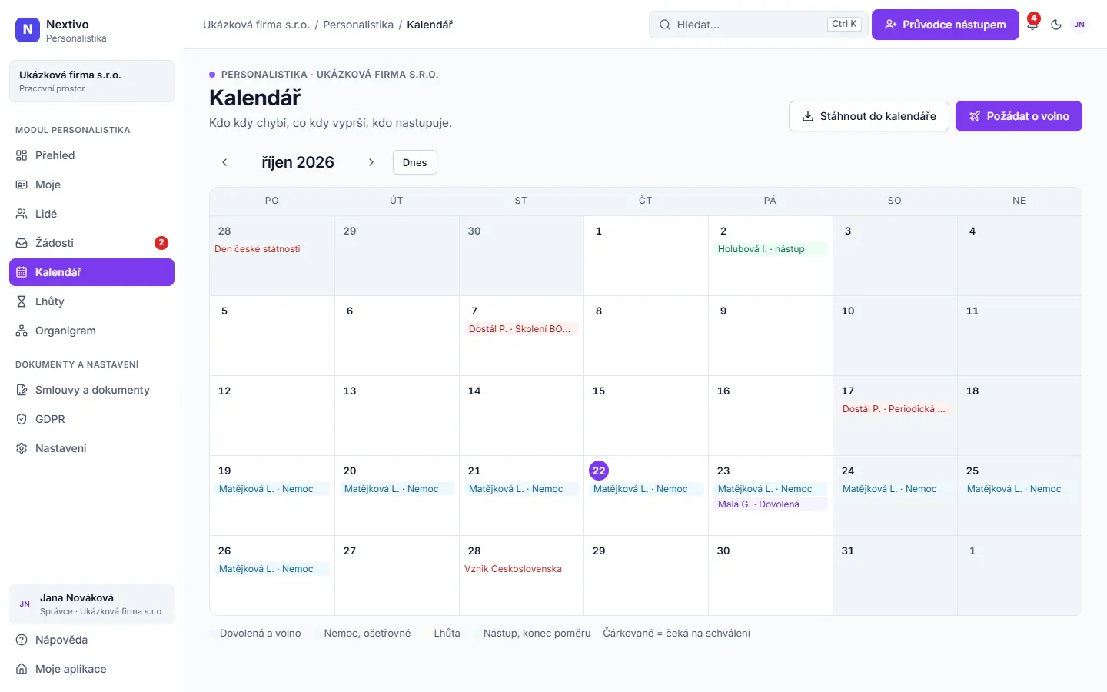Open Nápověda help
This screenshot has width=1107, height=692.
(x=91, y=640)
